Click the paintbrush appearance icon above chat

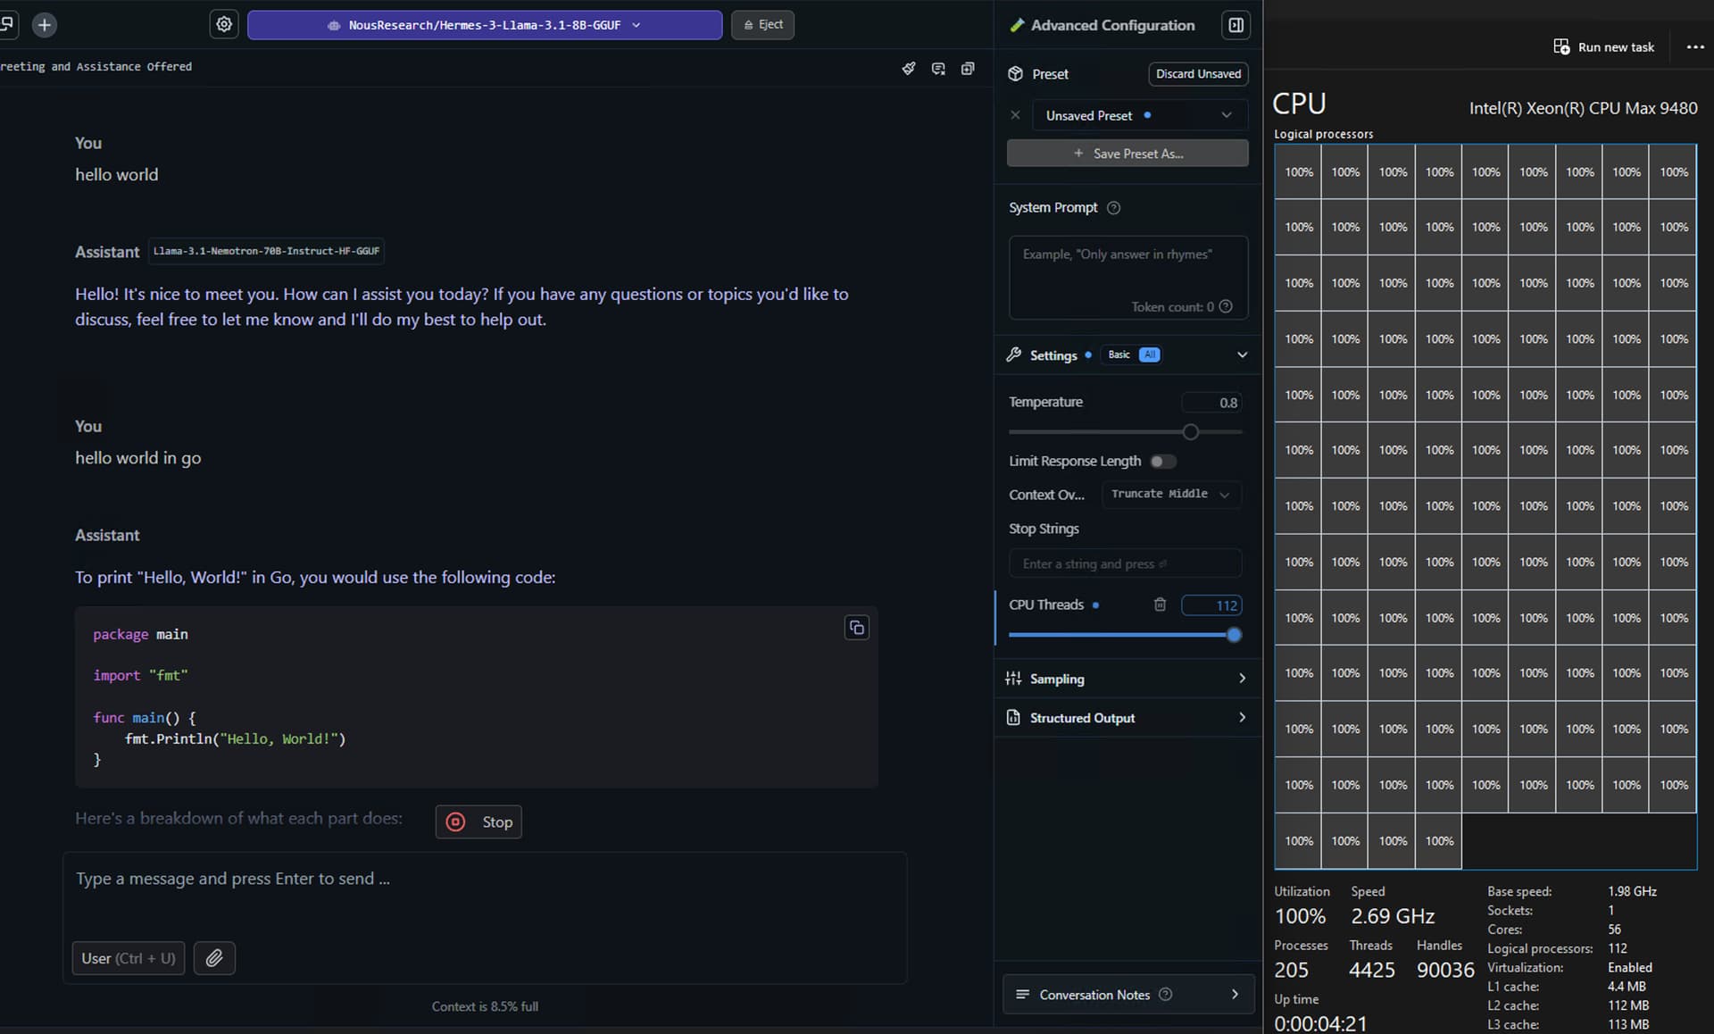[x=909, y=69]
